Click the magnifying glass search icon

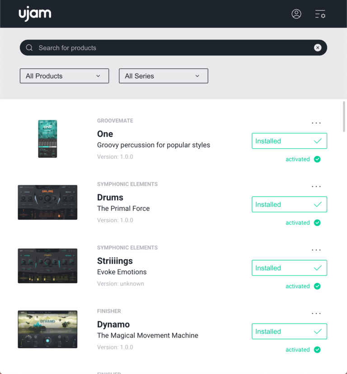click(29, 48)
